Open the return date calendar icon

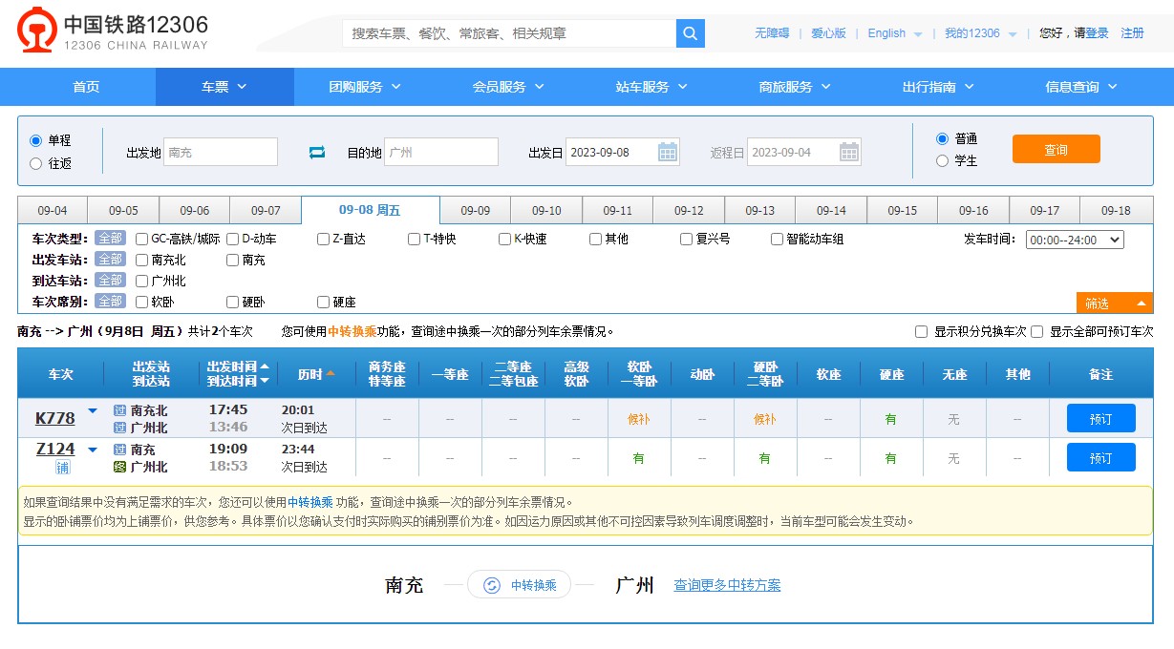(x=849, y=152)
